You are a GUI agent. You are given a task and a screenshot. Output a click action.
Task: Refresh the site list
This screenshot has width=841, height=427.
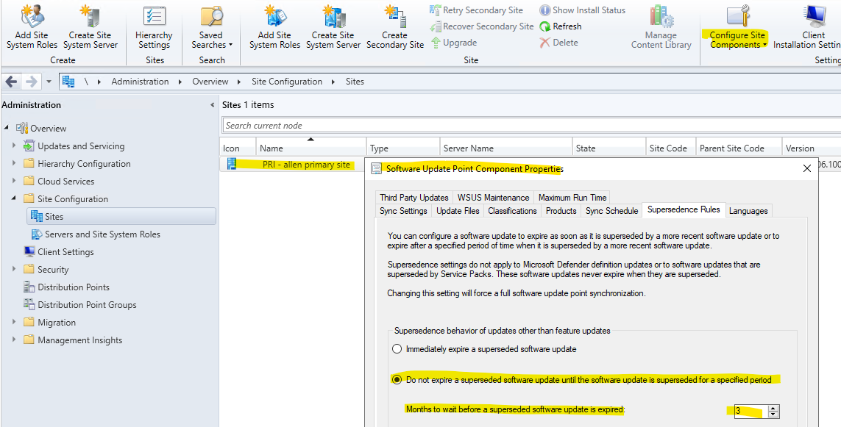pos(561,26)
